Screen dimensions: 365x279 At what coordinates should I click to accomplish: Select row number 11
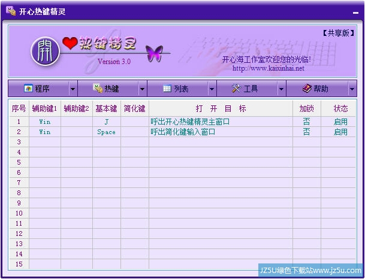click(x=19, y=223)
